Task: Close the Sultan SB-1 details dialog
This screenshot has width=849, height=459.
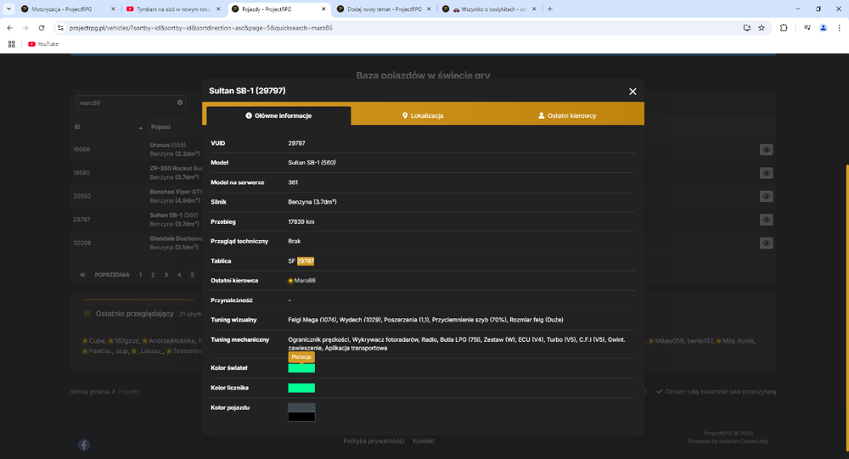Action: [633, 92]
